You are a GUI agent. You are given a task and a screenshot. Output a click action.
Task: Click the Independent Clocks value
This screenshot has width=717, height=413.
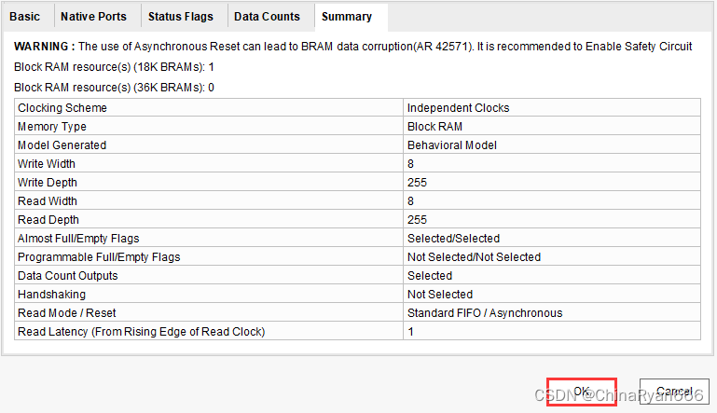point(458,108)
